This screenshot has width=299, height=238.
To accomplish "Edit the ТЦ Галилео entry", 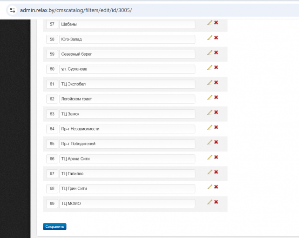I will pyautogui.click(x=210, y=172).
